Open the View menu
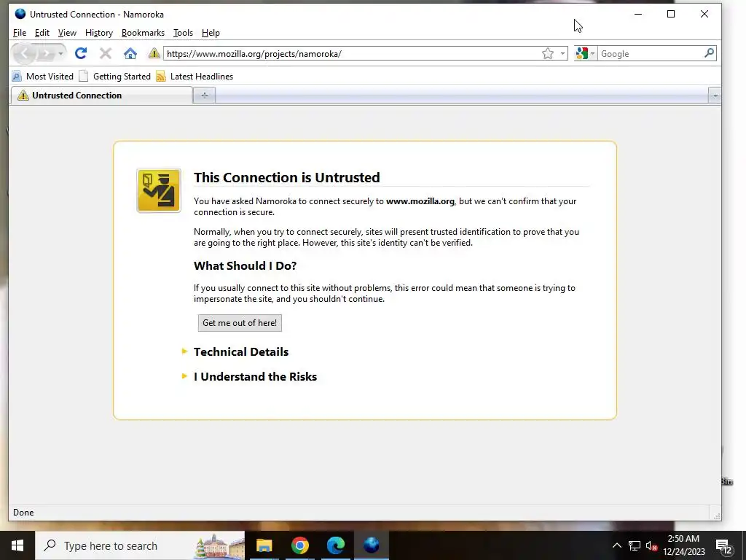 (67, 33)
